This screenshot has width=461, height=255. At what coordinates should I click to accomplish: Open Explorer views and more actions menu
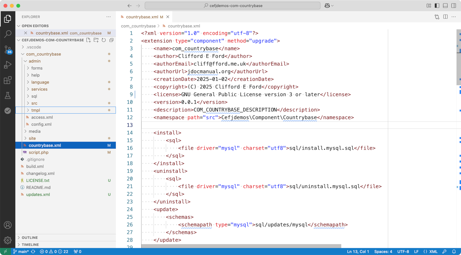pyautogui.click(x=109, y=17)
